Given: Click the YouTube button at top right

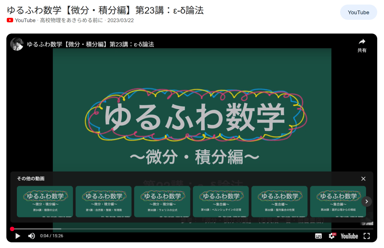Looking at the screenshot, I should coord(358,12).
